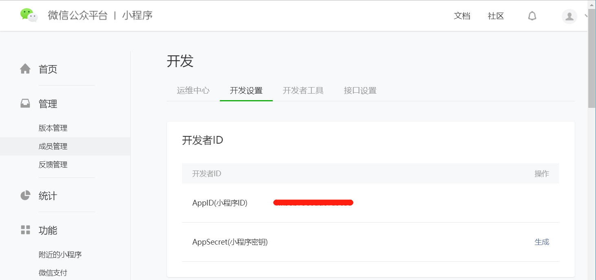Select 统计 section in sidebar
596x280 pixels.
(x=48, y=196)
